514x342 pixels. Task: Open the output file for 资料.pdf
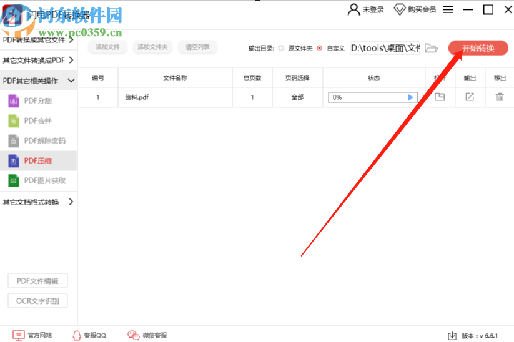point(470,97)
